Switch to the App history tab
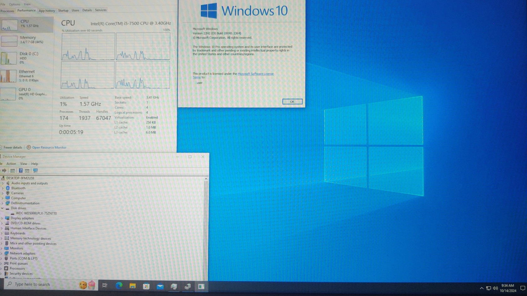The image size is (527, 296). point(47,11)
